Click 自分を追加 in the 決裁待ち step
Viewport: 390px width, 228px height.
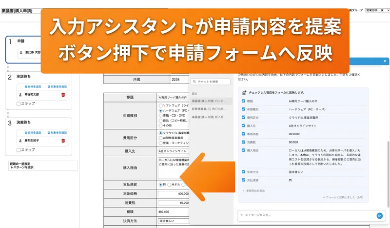pos(33,133)
